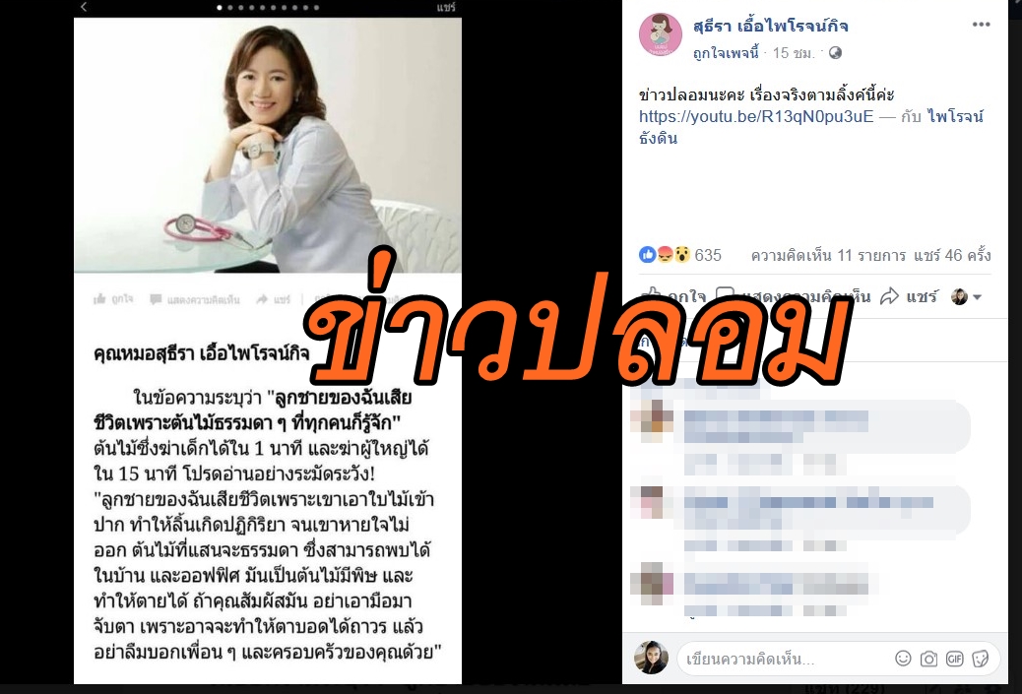Image resolution: width=1022 pixels, height=694 pixels.
Task: Open the สุธีรา เอื้อไพโรจน์กิจ page name
Action: [770, 26]
